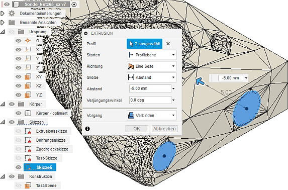Image resolution: width=288 pixels, height=190 pixels.
Task: Click the Körper folder icon
Action: [x=21, y=104]
